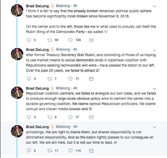Viewport: 167px width, 158px height.
Task: Share the tweet ending in 3/ by message
Action: pos(91,117)
